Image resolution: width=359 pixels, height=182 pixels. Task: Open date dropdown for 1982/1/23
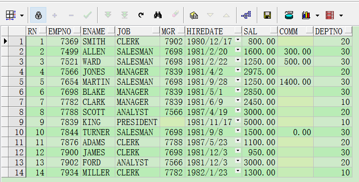pos(238,171)
